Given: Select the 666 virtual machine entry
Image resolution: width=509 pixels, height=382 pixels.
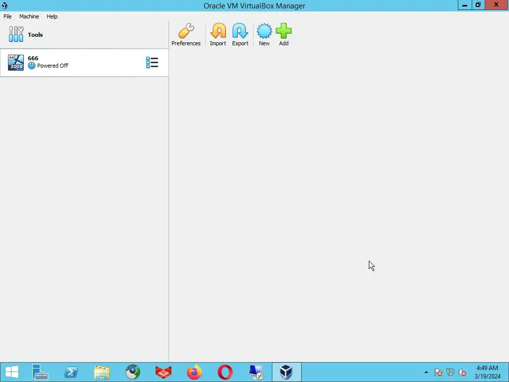Looking at the screenshot, I should [x=84, y=63].
